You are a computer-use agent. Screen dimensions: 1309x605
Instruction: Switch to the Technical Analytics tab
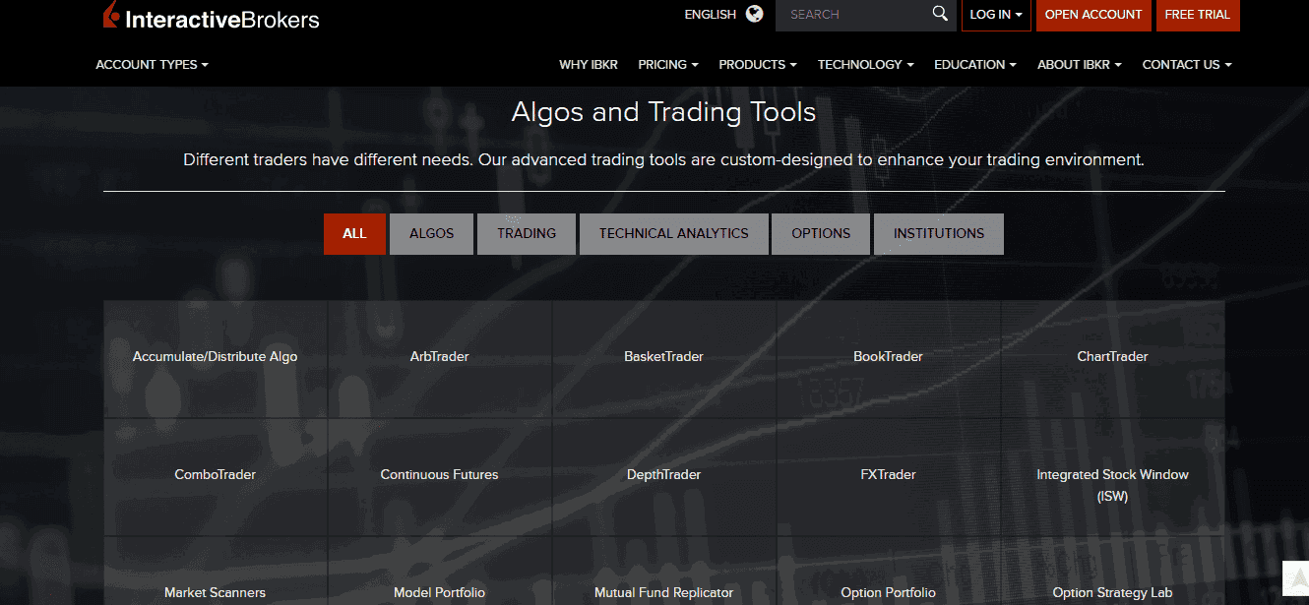674,234
